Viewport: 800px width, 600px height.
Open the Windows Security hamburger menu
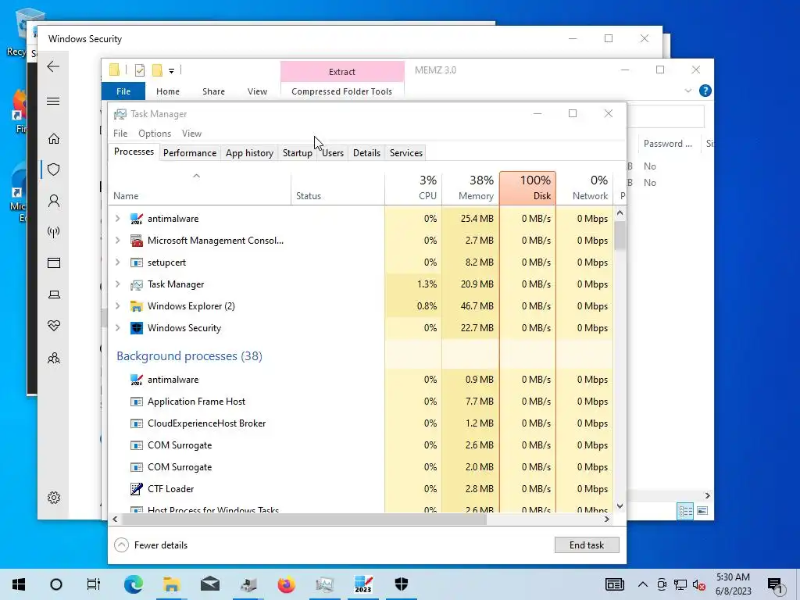53,101
